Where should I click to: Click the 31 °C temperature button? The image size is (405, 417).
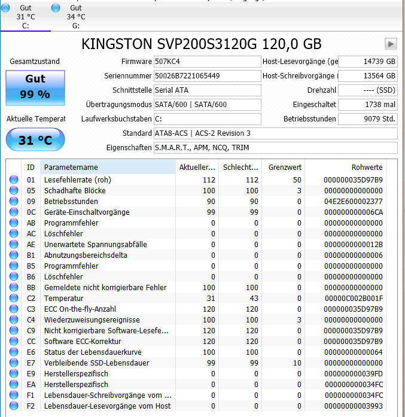click(x=35, y=140)
